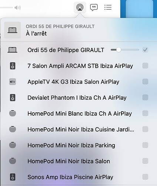Tick the HomePod Mini Noir Ibiza Parking checkbox
This screenshot has height=186, width=157.
(145, 145)
